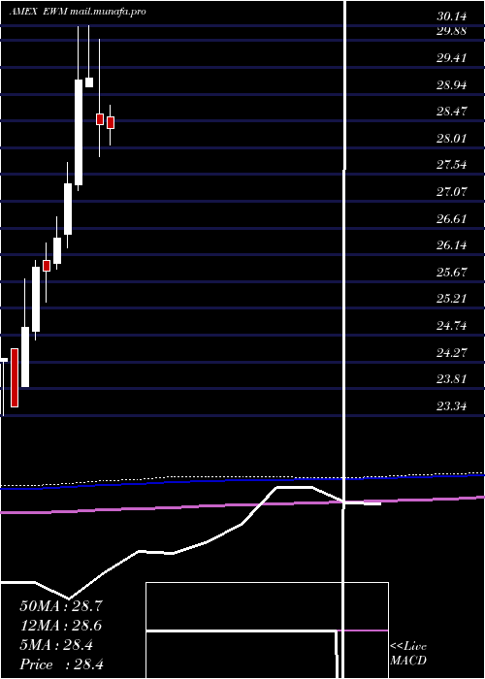Click the 26.14 price axis label
This screenshot has height=679, width=485.
(x=452, y=245)
